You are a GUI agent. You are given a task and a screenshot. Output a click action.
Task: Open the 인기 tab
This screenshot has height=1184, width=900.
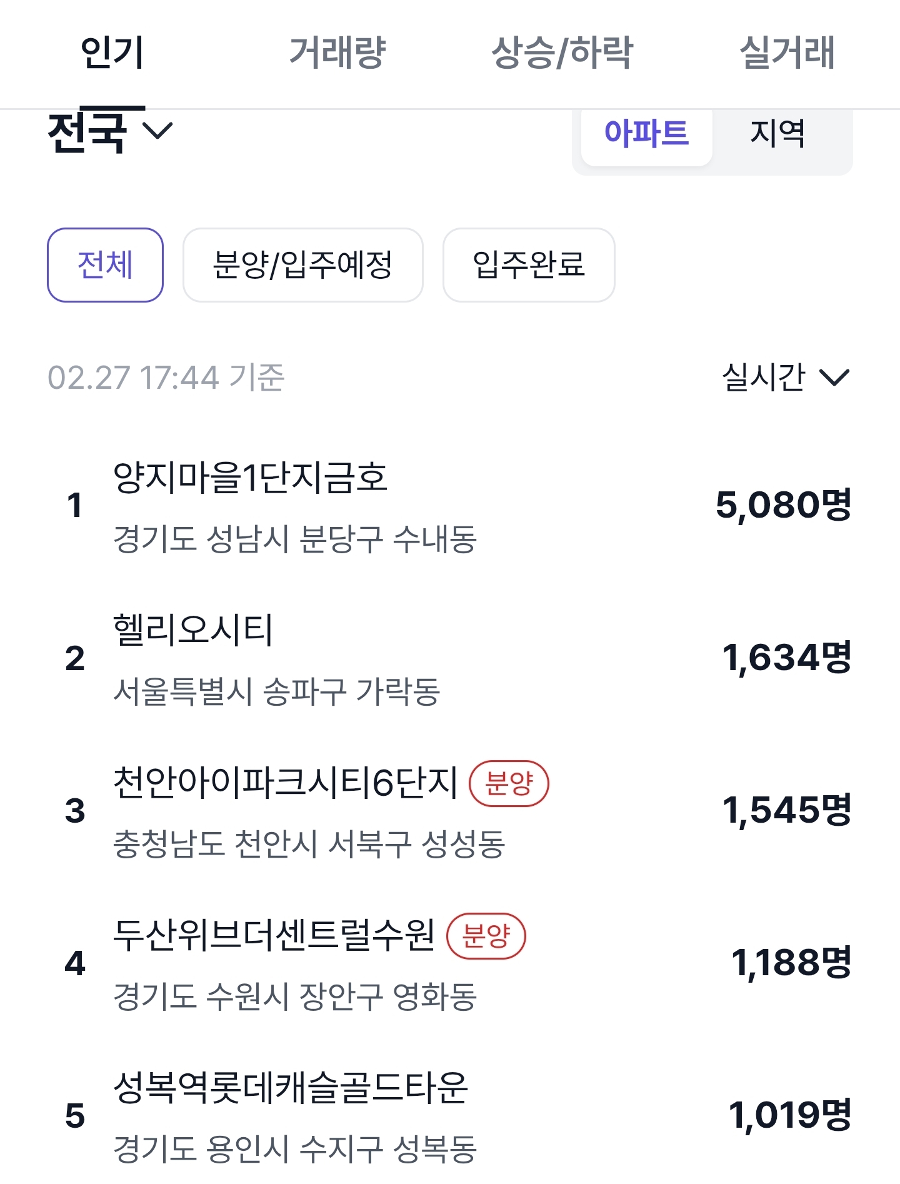(112, 53)
